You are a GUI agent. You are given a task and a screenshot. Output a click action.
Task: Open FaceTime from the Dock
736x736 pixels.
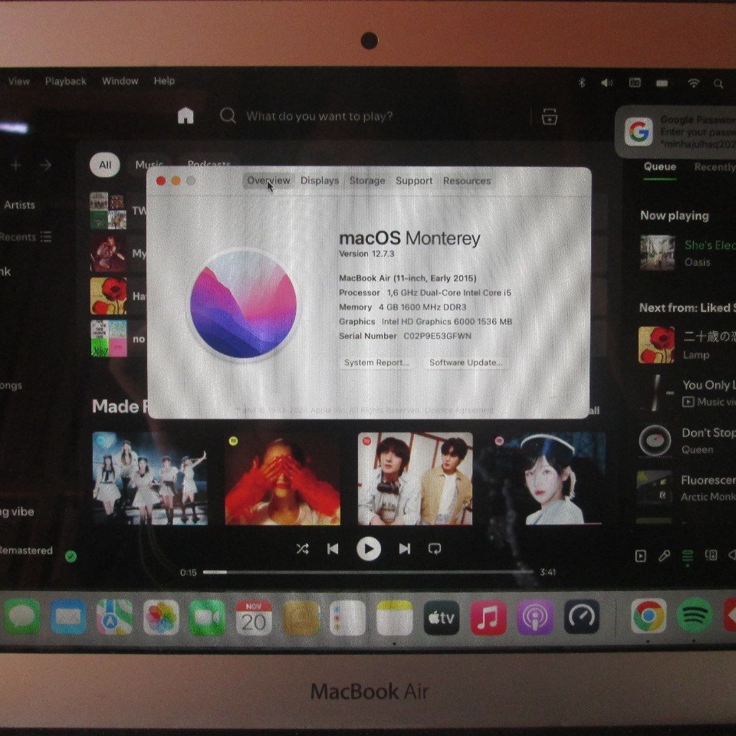(x=207, y=616)
